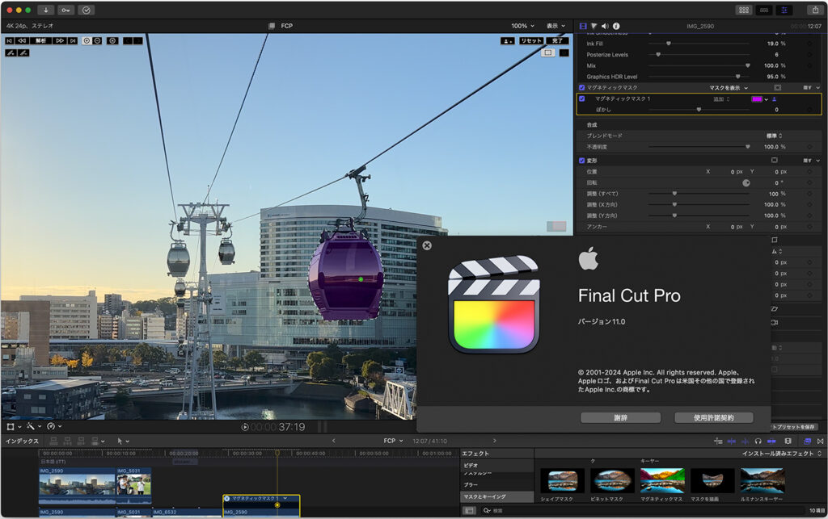Toggle the audio skimming headphones icon
Screen dimensions: 828x519
click(x=758, y=441)
